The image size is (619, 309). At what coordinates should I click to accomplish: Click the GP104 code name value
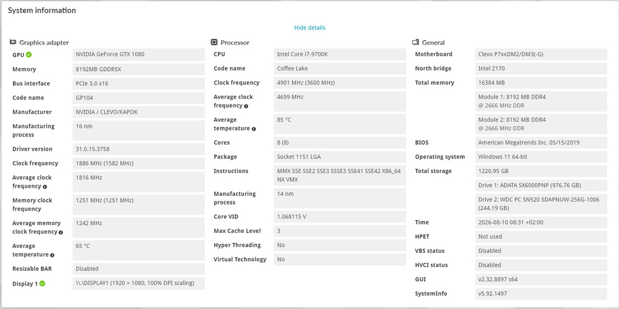(139, 98)
